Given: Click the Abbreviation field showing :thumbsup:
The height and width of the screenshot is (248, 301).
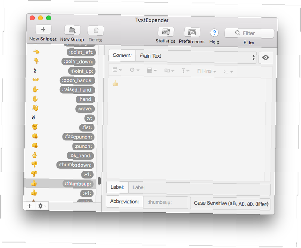Looking at the screenshot, I should click(x=166, y=202).
